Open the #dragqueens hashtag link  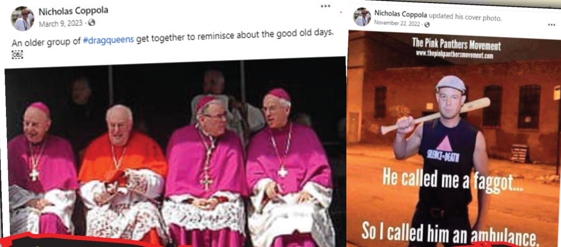(x=108, y=40)
